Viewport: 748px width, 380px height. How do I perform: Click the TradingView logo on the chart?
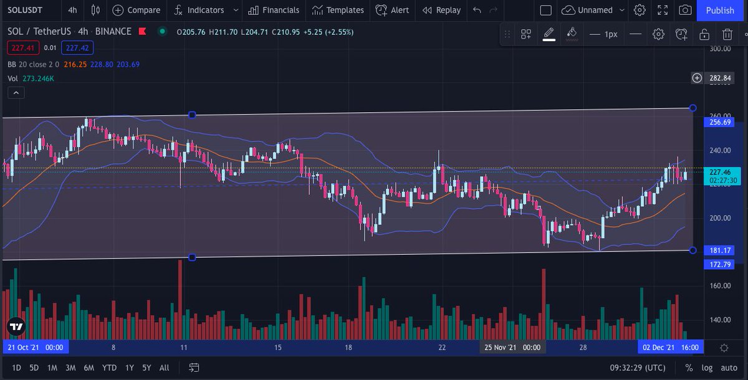pyautogui.click(x=16, y=326)
